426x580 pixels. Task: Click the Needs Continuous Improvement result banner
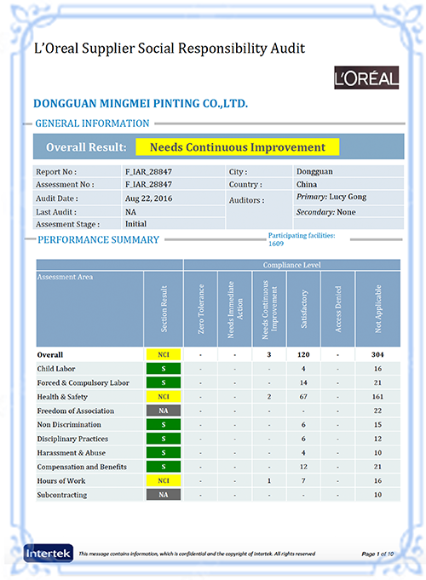(x=237, y=147)
